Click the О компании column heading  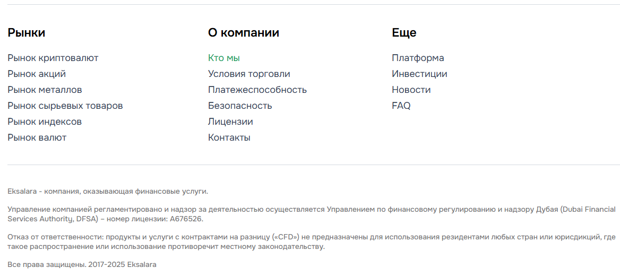pos(244,33)
